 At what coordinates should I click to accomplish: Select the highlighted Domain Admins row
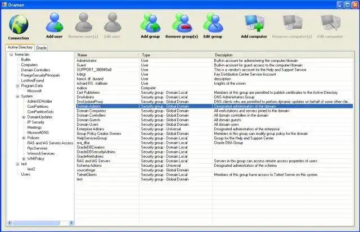coord(214,106)
